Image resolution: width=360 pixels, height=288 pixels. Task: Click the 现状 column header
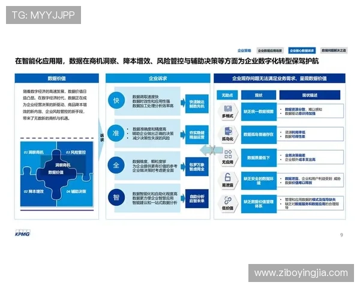point(259,95)
